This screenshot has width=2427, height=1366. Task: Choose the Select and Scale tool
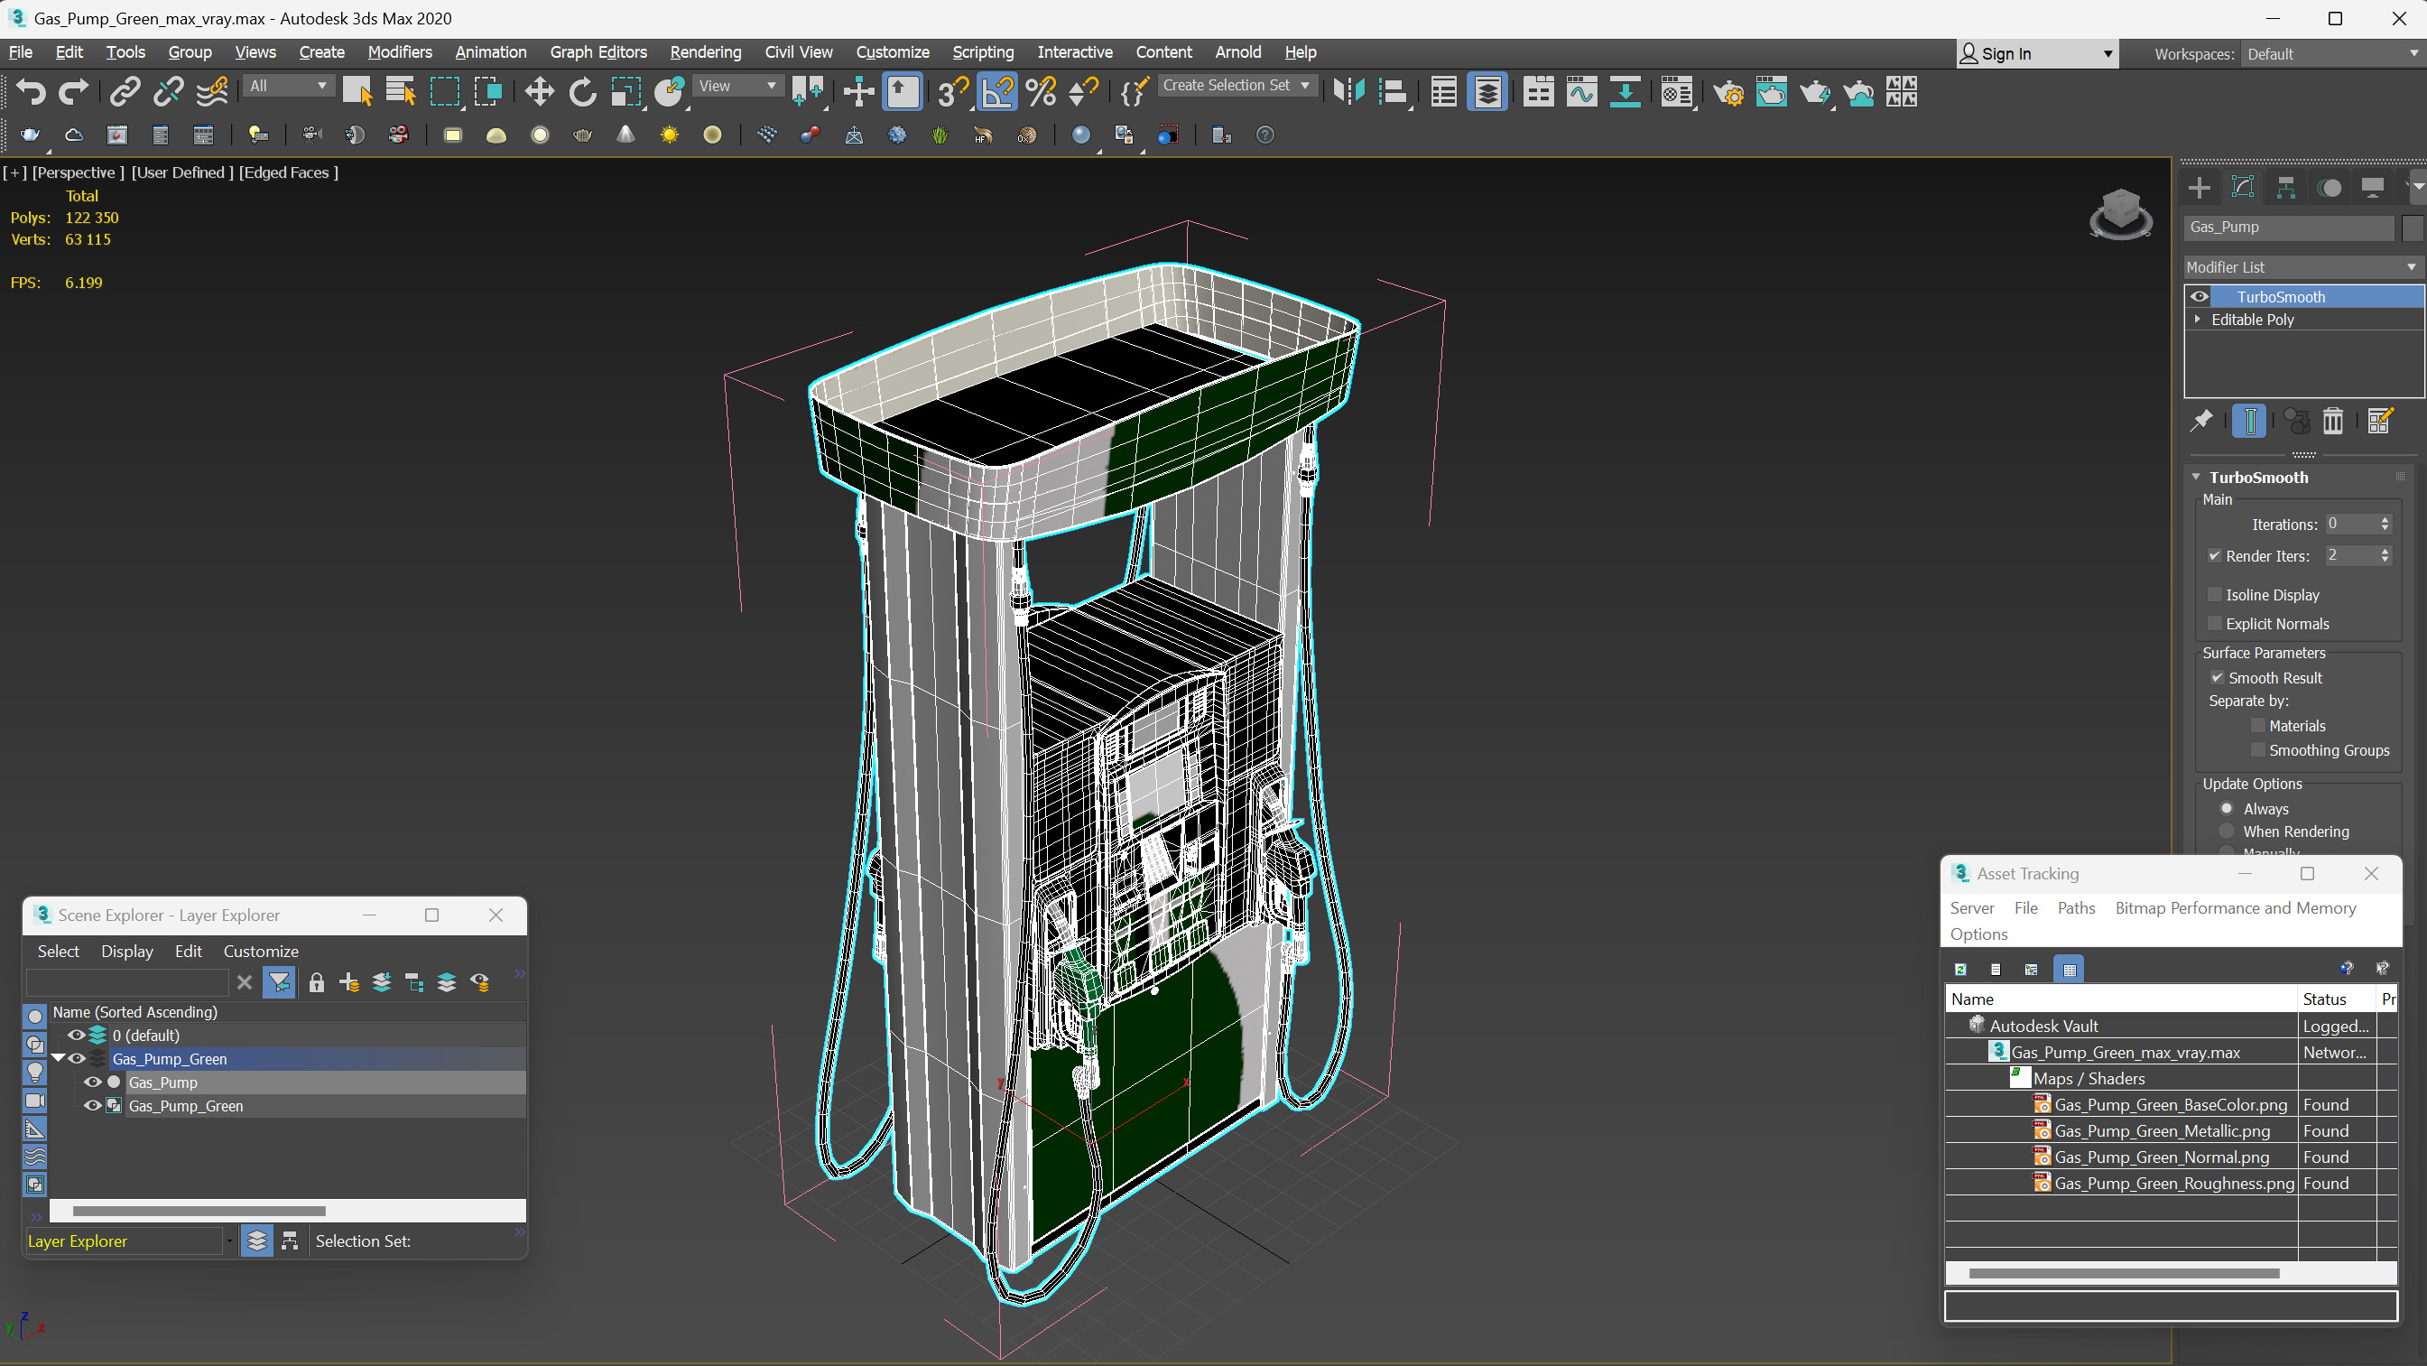(625, 91)
